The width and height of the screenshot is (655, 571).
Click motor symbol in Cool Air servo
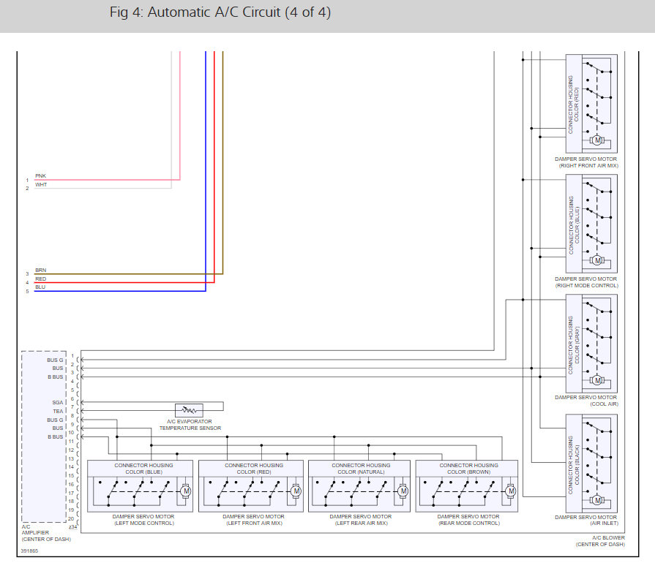click(597, 380)
